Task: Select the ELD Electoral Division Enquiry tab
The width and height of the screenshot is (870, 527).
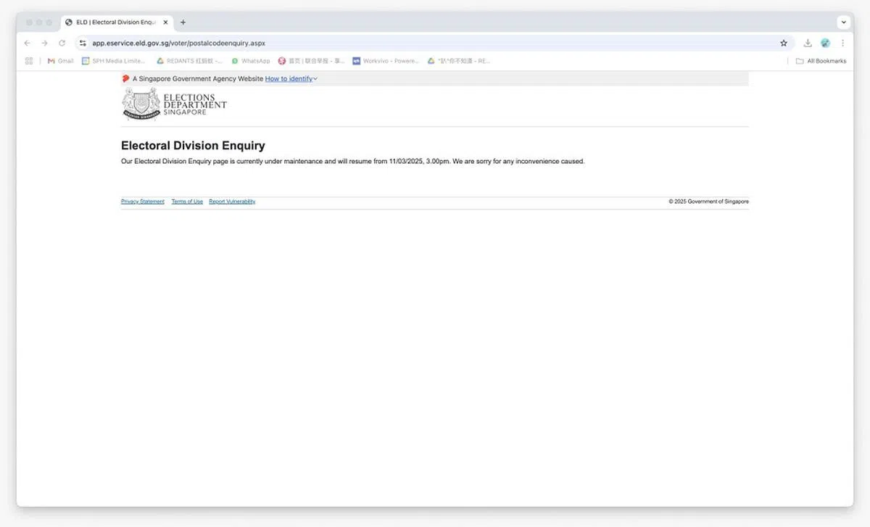Action: click(x=112, y=22)
